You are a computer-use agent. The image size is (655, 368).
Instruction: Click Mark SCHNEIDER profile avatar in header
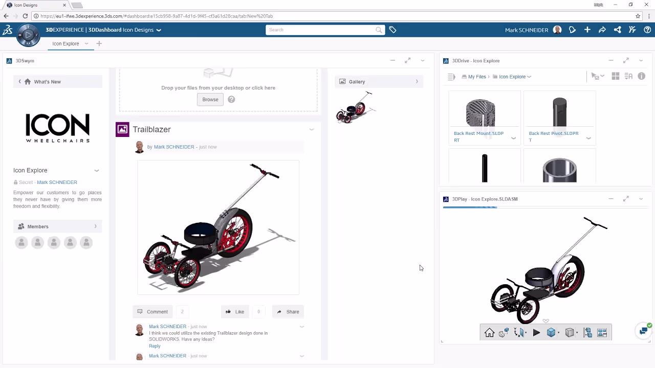[557, 30]
